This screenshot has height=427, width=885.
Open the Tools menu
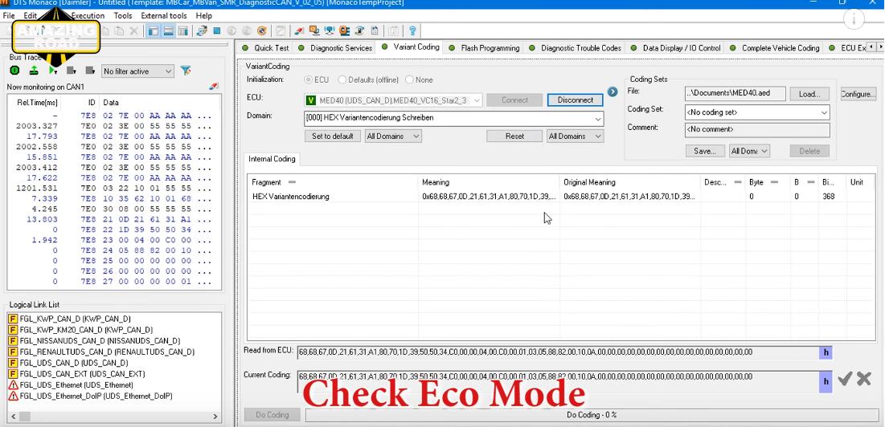coord(123,16)
